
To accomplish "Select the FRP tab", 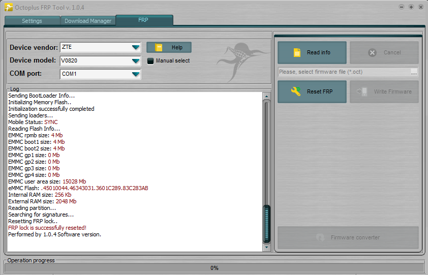I will click(x=144, y=20).
